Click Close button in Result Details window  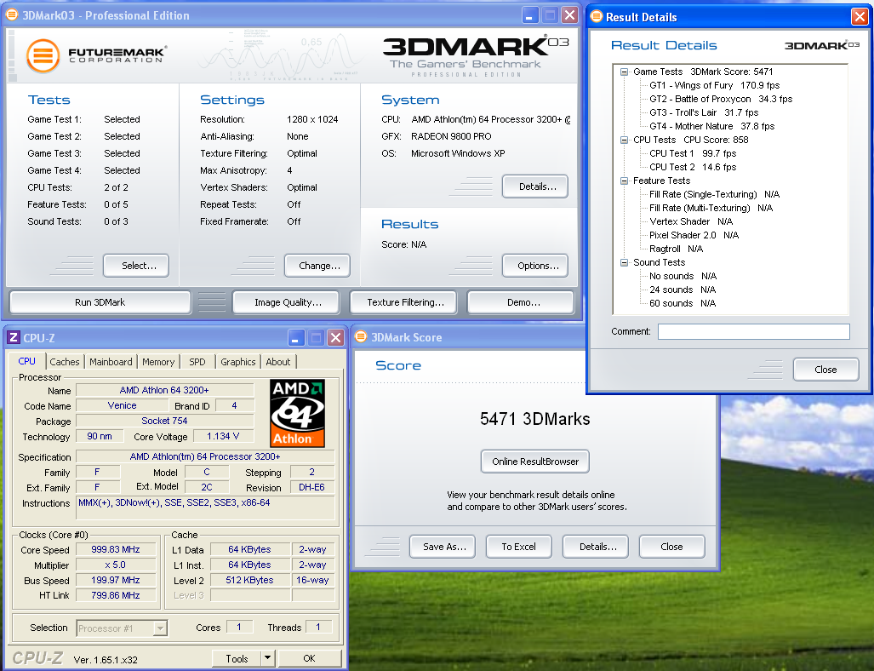tap(826, 370)
